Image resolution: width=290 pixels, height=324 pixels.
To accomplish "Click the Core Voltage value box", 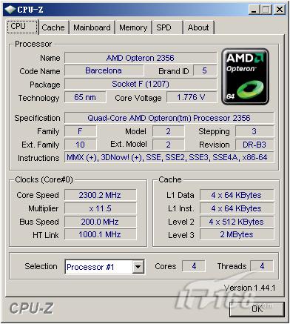I will [192, 97].
